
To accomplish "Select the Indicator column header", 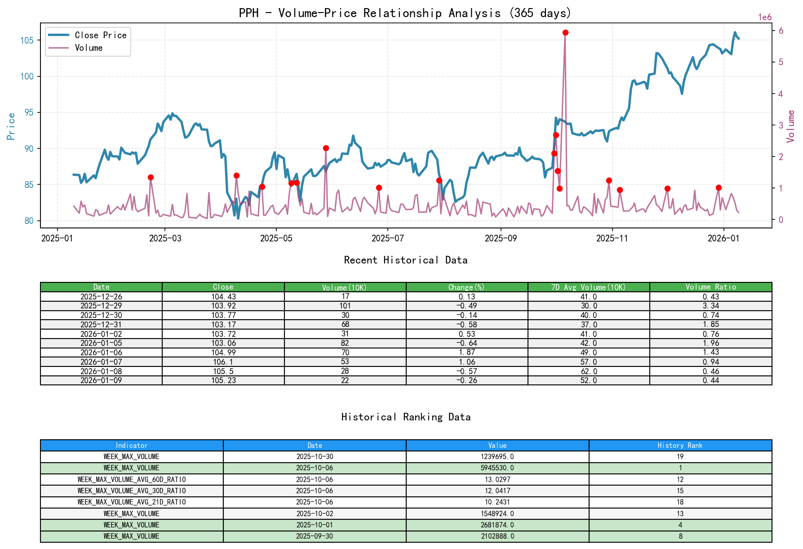I will coord(131,445).
